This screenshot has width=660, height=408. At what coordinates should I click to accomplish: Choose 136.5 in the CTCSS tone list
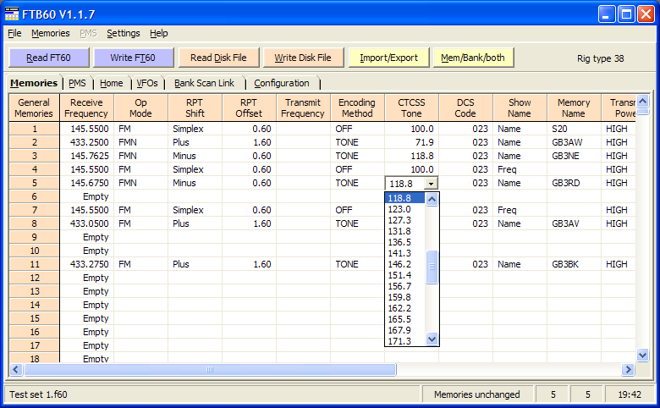click(x=405, y=242)
